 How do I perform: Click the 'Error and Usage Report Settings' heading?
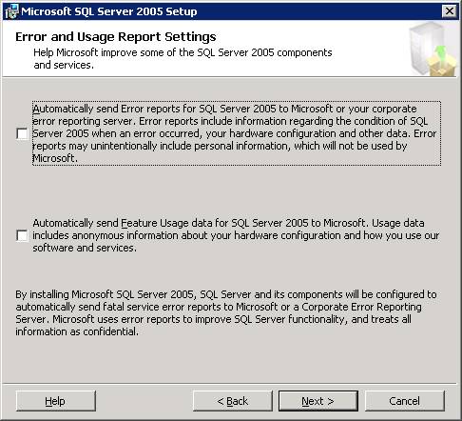pyautogui.click(x=116, y=37)
